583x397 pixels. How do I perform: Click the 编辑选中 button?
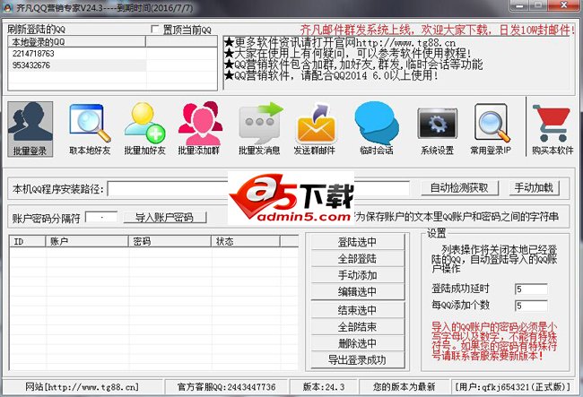tap(357, 291)
